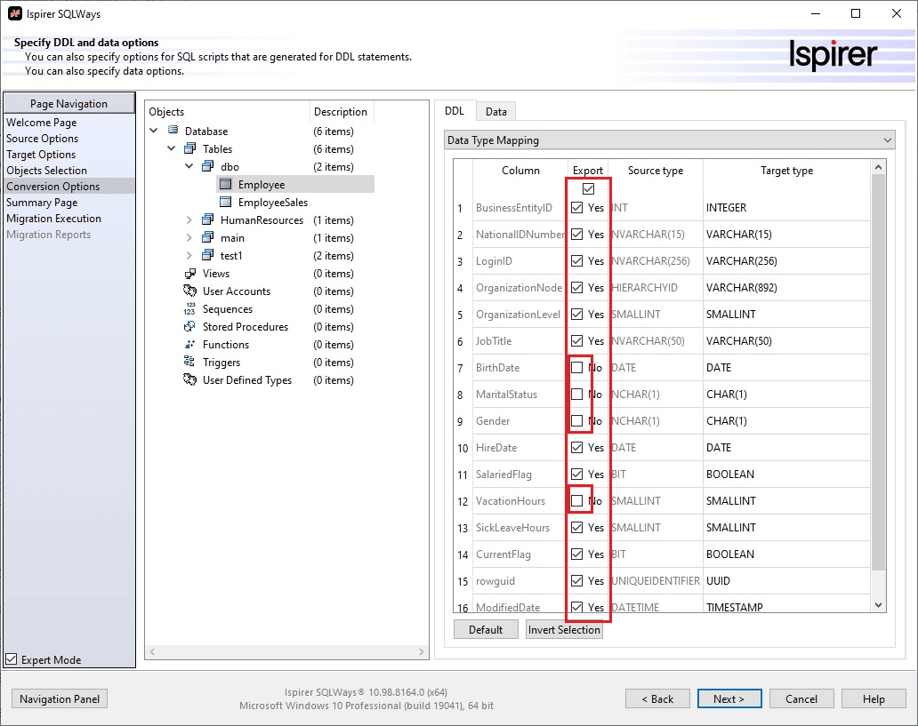
Task: Expand the HumanResources schema node
Action: coord(189,220)
